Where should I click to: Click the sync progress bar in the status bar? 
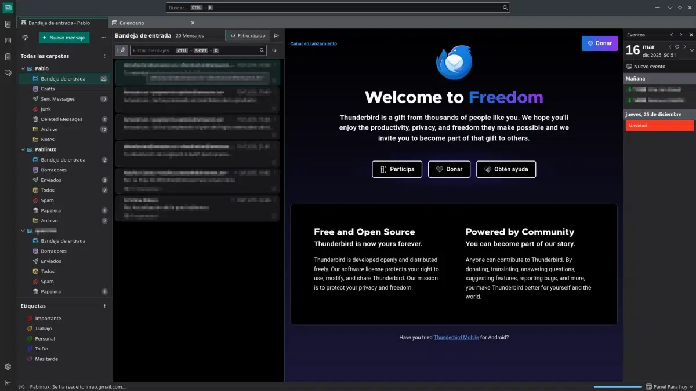[617, 386]
